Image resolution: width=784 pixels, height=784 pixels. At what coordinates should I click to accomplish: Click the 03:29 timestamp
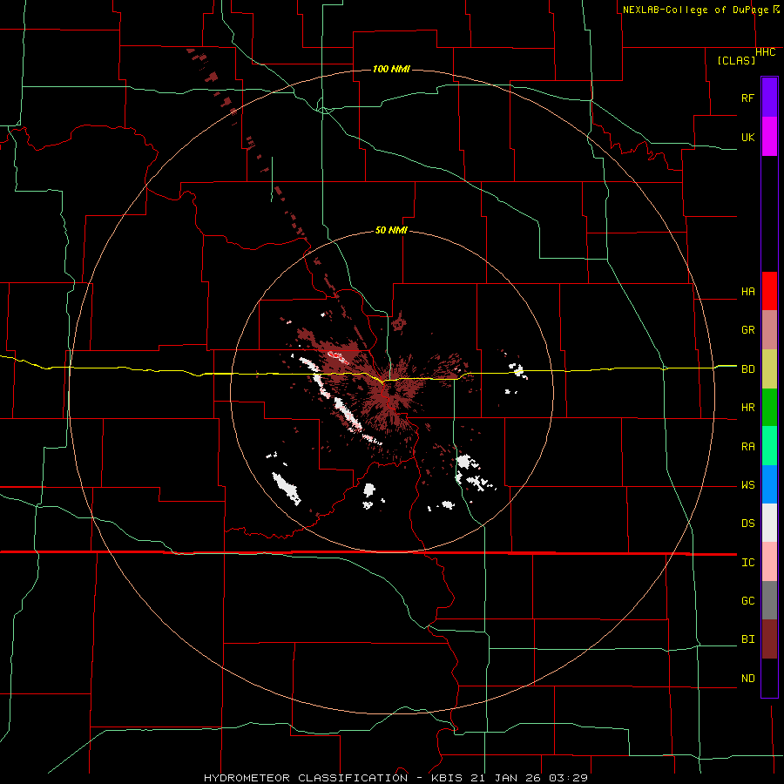tap(569, 778)
